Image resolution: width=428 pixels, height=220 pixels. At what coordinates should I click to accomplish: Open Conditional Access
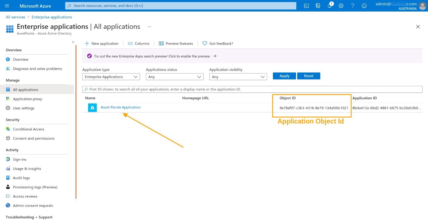tap(28, 129)
